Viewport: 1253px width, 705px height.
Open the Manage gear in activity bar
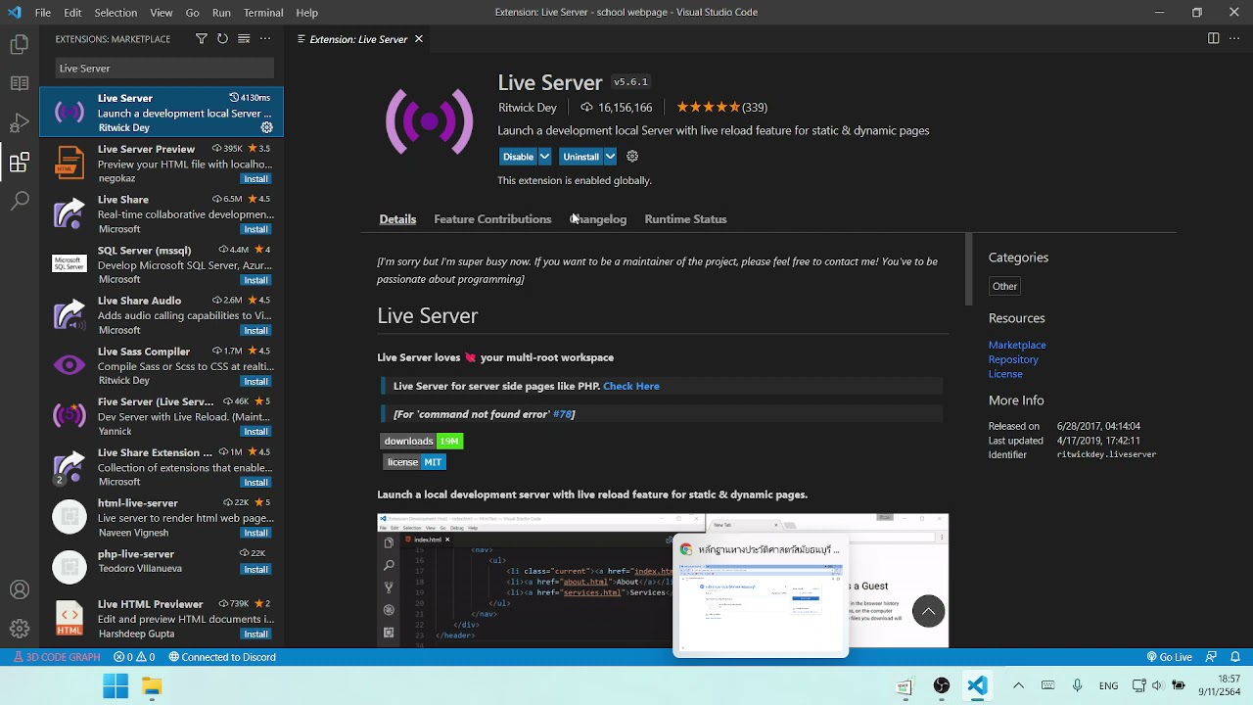click(20, 629)
